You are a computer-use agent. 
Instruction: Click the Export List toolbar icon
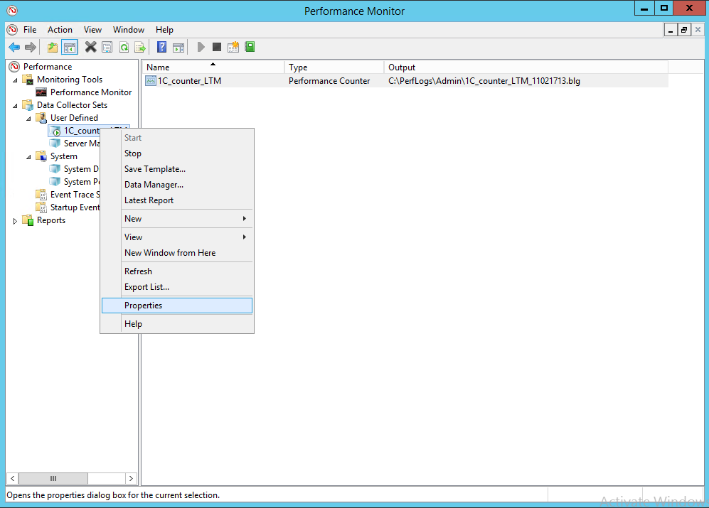(x=140, y=48)
